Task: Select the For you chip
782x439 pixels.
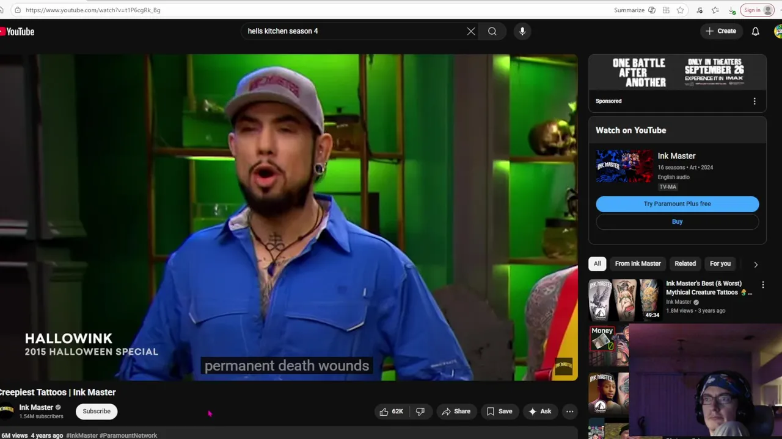Action: coord(720,263)
